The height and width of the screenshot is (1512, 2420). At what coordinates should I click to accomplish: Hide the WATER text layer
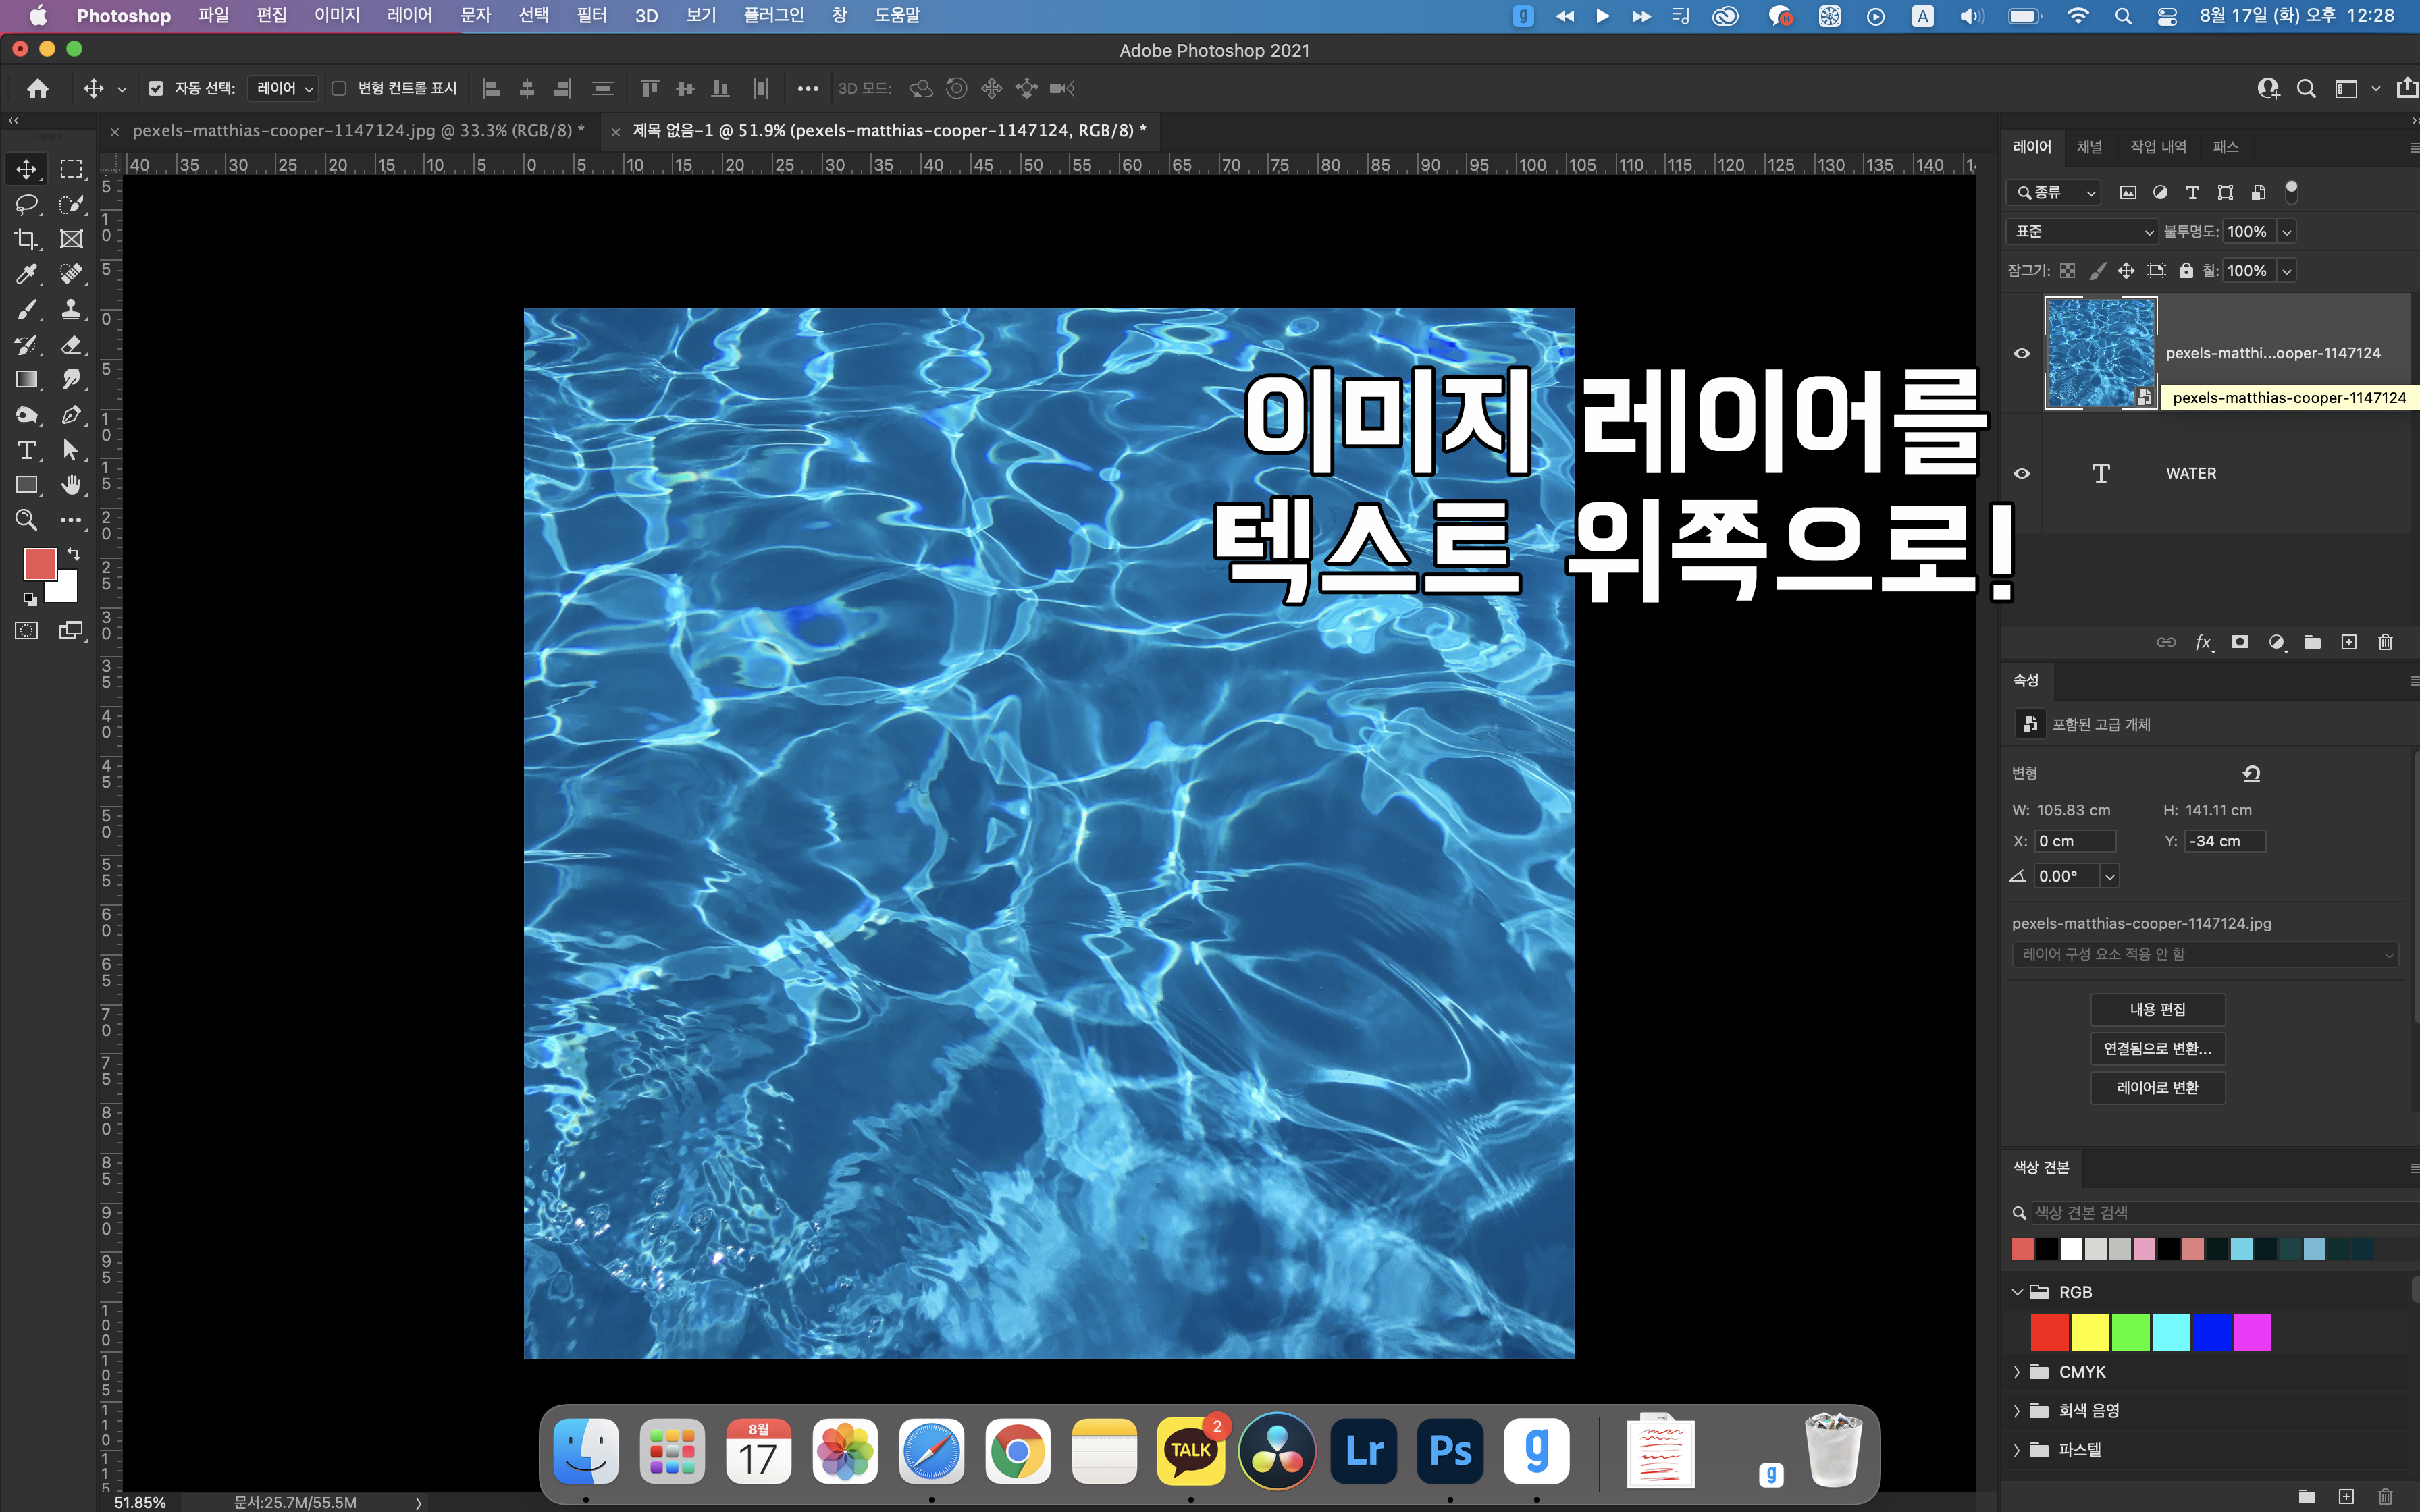click(x=2021, y=473)
